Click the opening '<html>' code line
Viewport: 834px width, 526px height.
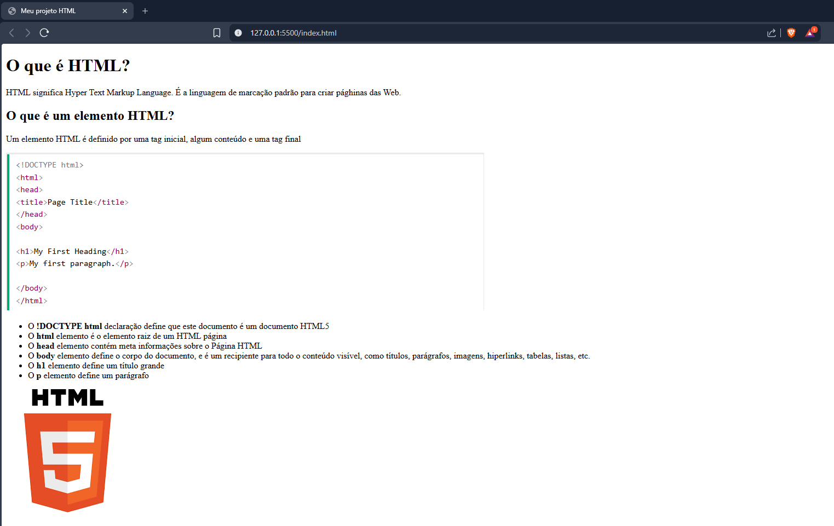coord(30,177)
